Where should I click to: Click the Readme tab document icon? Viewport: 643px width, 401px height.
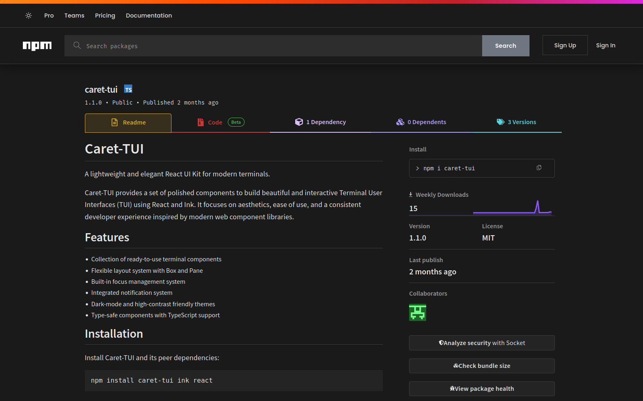(115, 123)
